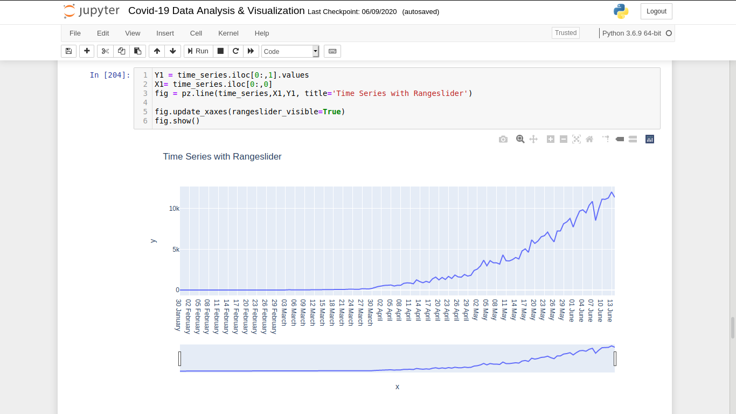Click the Logout button
The height and width of the screenshot is (414, 736).
pyautogui.click(x=656, y=11)
